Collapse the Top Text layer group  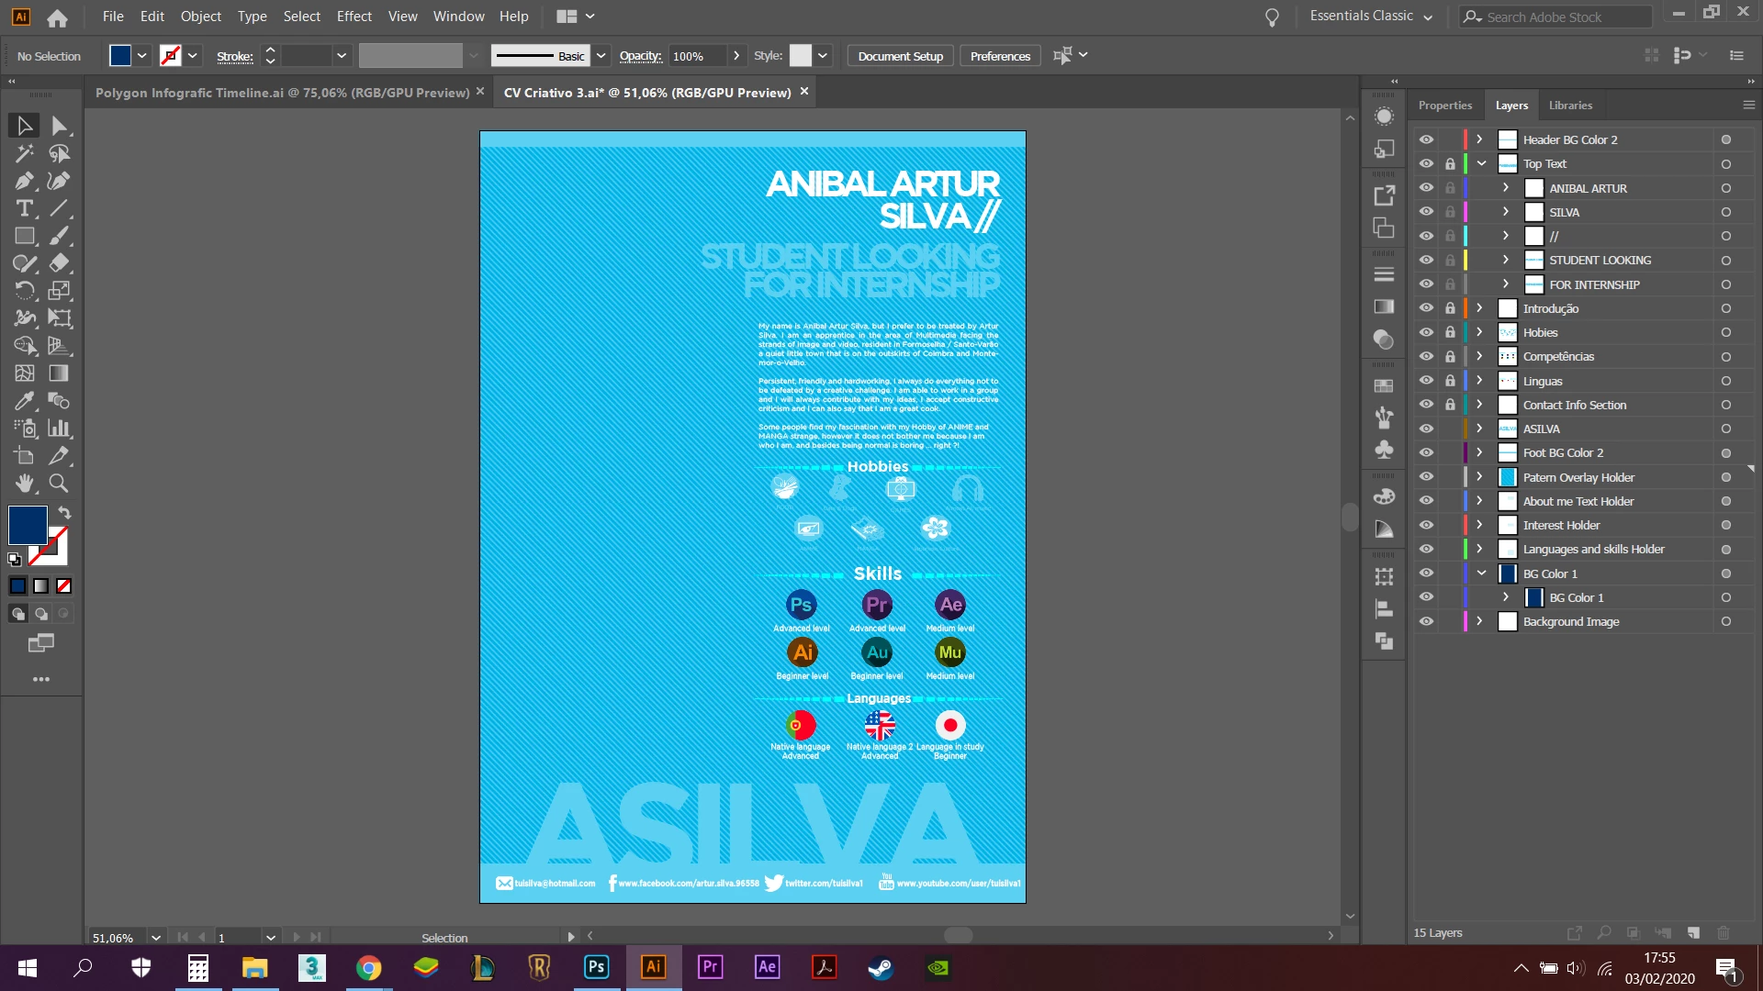click(x=1481, y=163)
